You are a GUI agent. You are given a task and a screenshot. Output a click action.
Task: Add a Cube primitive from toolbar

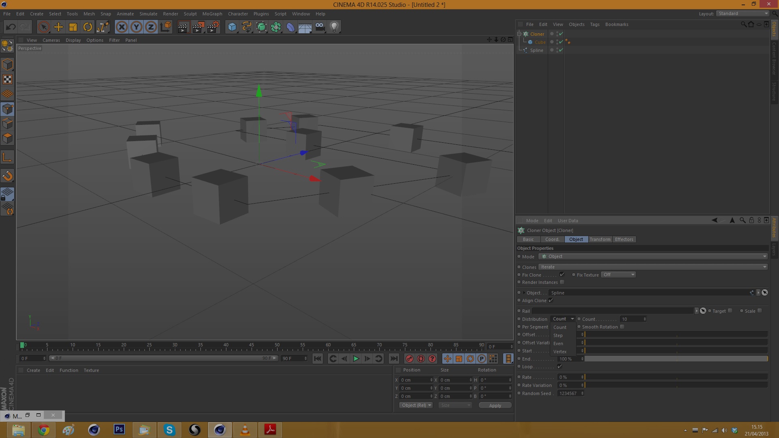pos(232,27)
